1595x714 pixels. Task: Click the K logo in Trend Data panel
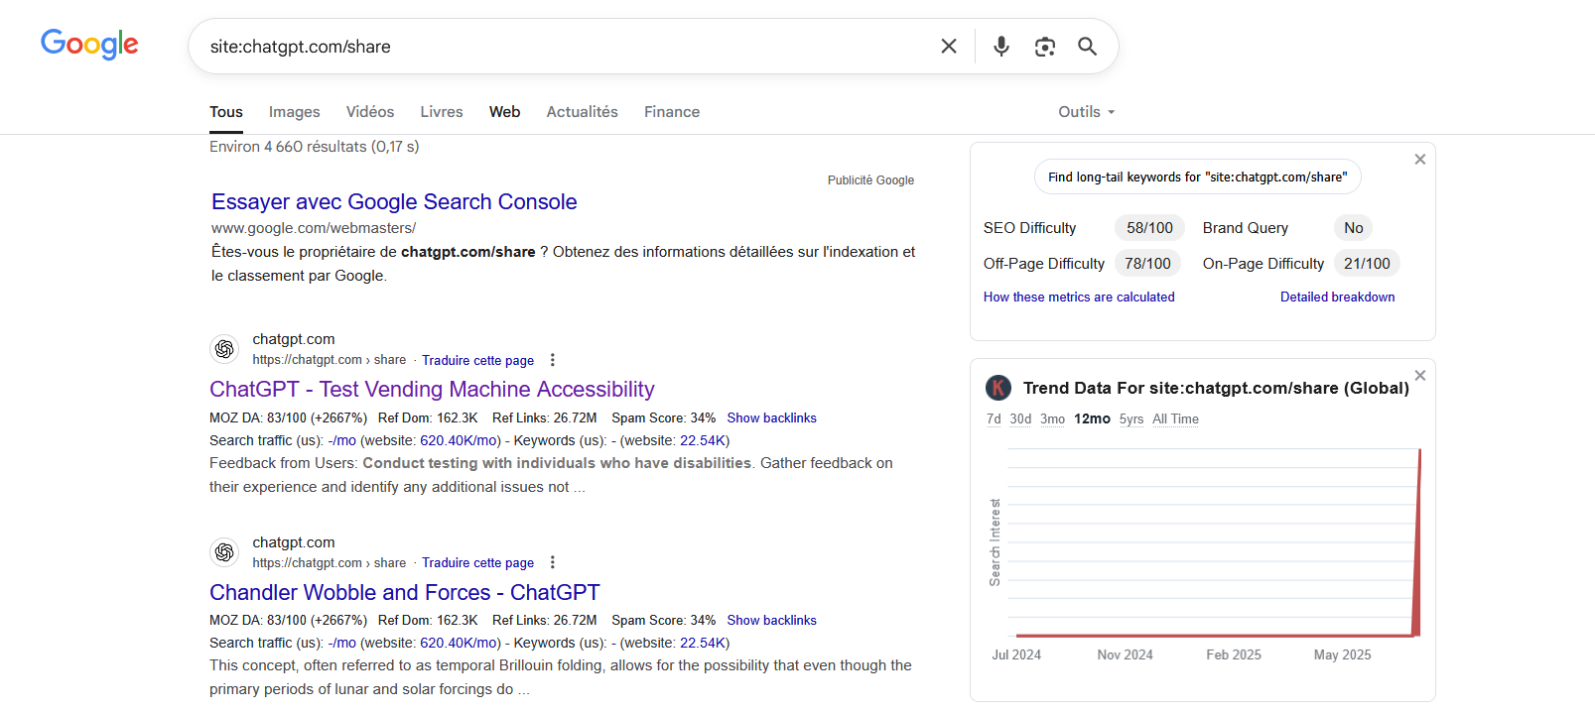coord(998,388)
